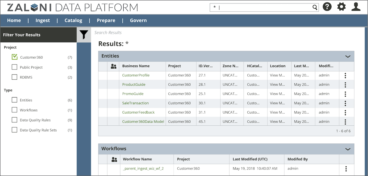Open the ProductGuide entity link

click(x=134, y=85)
